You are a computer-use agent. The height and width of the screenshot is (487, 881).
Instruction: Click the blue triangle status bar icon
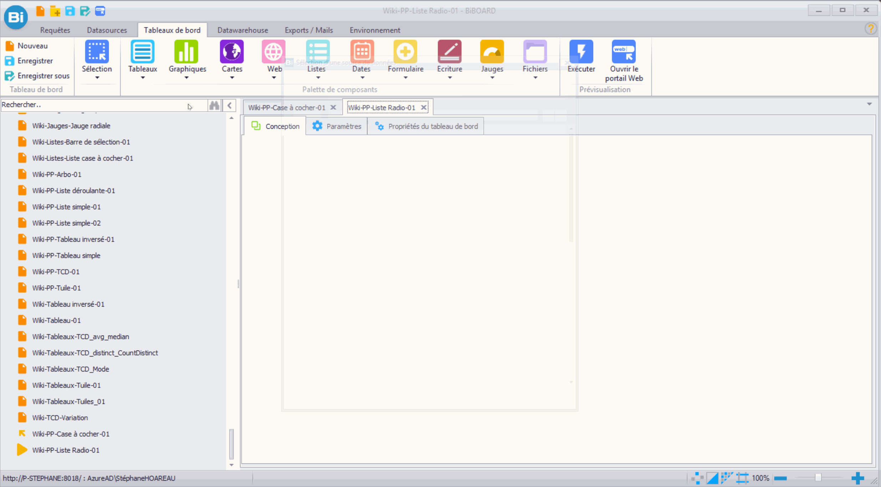712,478
